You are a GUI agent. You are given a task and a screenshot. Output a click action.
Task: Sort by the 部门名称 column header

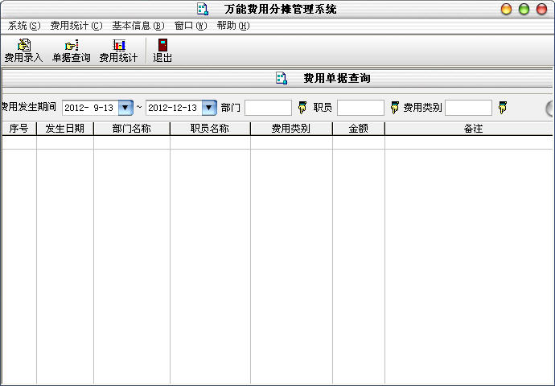132,129
